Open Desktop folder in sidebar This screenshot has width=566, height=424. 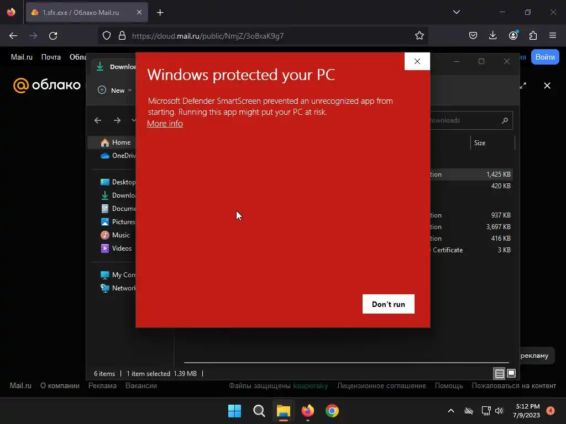click(118, 182)
